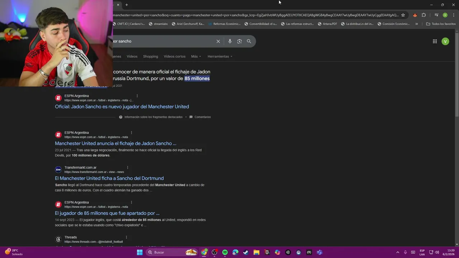
Task: Open the Las reformas estruct... bookmark
Action: tap(297, 24)
